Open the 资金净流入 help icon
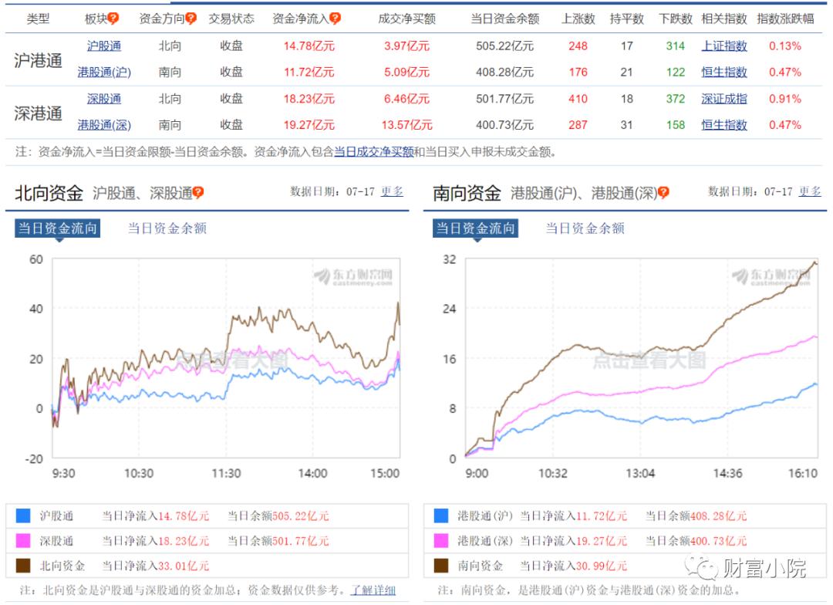Screen dimensions: 833x605 click(333, 19)
